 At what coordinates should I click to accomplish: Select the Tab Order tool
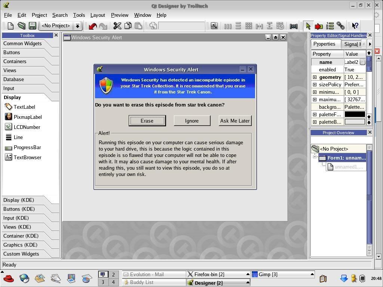[x=330, y=26]
